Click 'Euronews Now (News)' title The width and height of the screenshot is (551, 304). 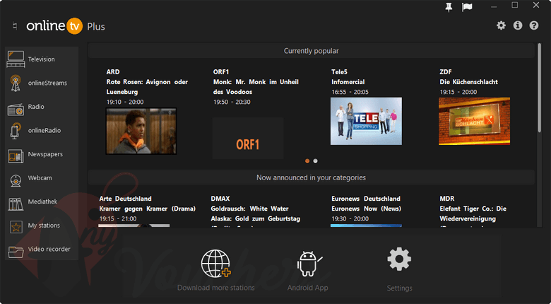click(x=366, y=209)
